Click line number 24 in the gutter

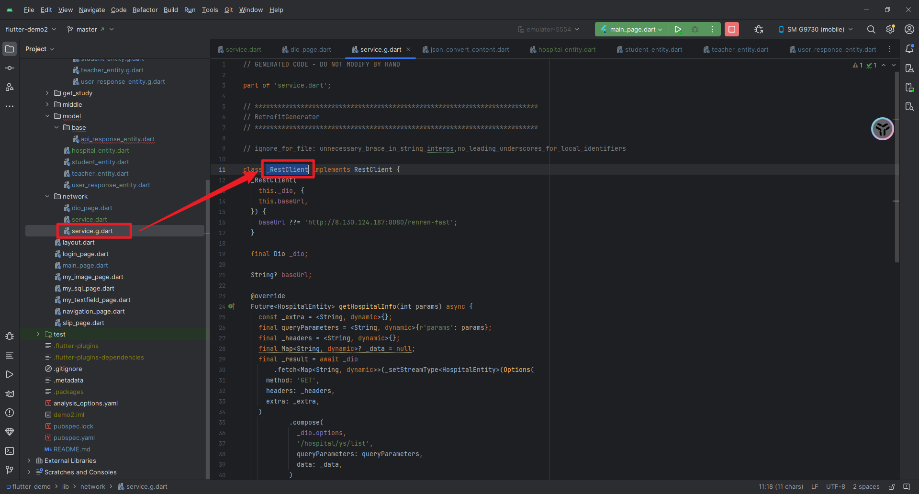222,306
